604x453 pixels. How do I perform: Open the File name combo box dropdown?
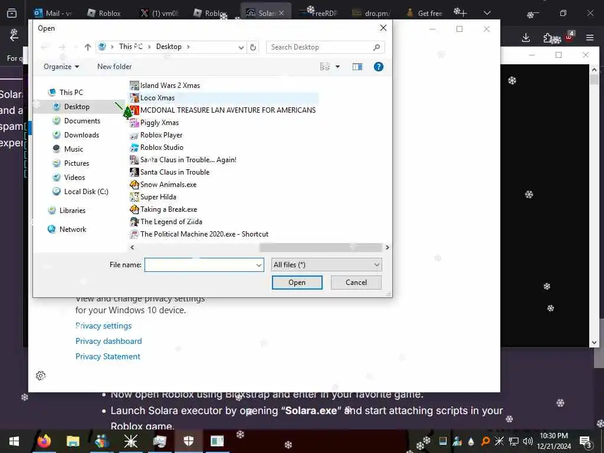(x=259, y=265)
